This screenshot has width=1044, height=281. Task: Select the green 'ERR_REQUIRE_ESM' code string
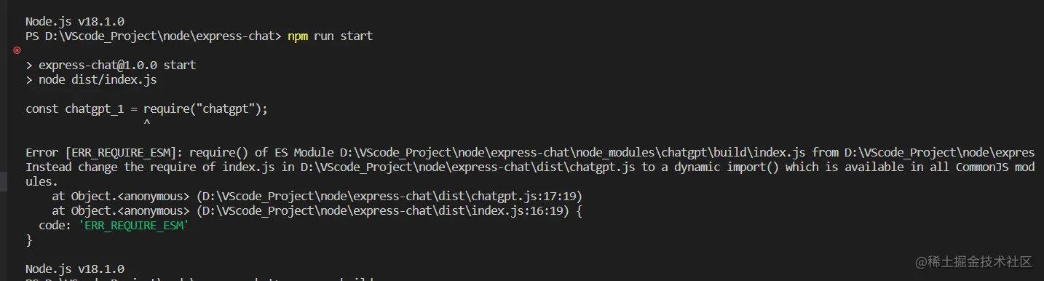[x=134, y=226]
